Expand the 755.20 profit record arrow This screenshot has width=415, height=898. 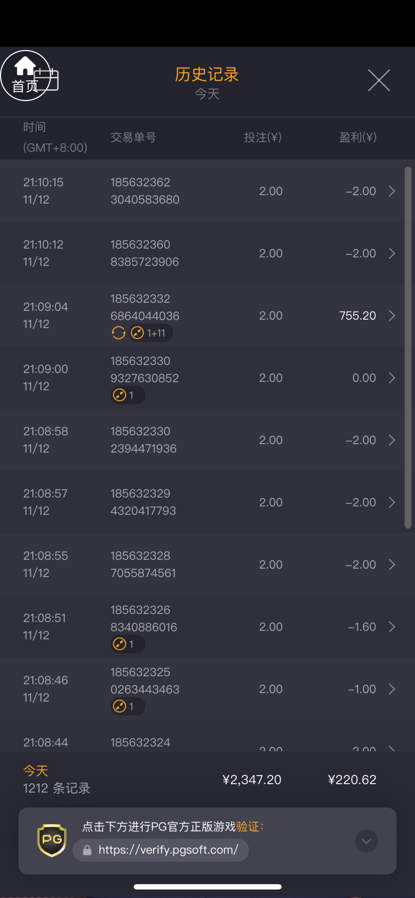[392, 316]
